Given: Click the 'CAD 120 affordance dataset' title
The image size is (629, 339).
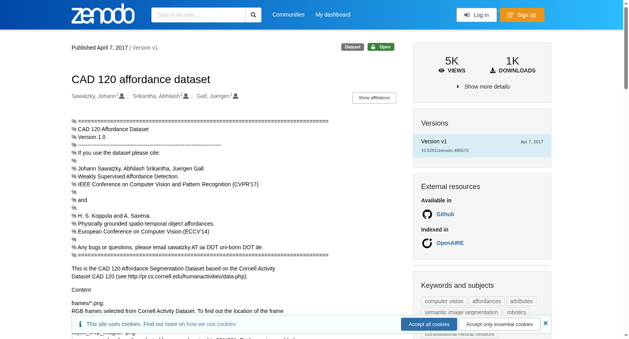Looking at the screenshot, I should pyautogui.click(x=141, y=80).
